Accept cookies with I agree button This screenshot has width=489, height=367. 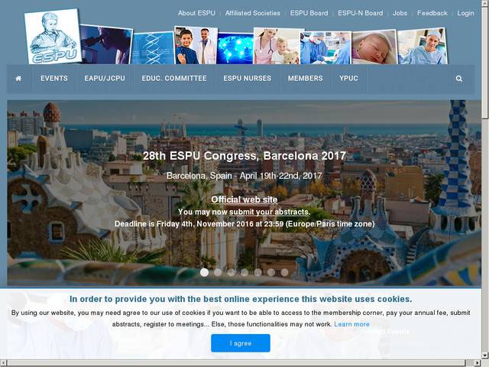click(241, 343)
